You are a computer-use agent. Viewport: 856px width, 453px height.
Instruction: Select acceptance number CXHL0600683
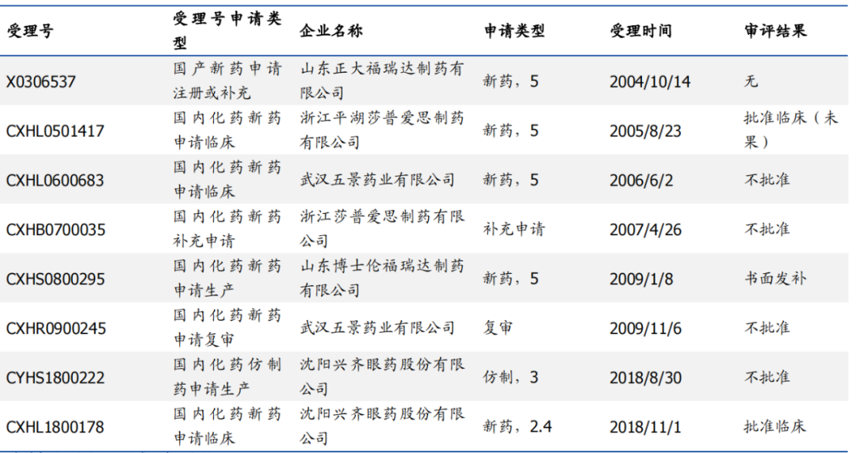point(55,181)
